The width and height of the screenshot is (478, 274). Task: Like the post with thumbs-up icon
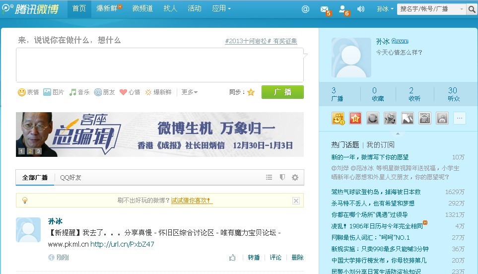[x=232, y=258]
